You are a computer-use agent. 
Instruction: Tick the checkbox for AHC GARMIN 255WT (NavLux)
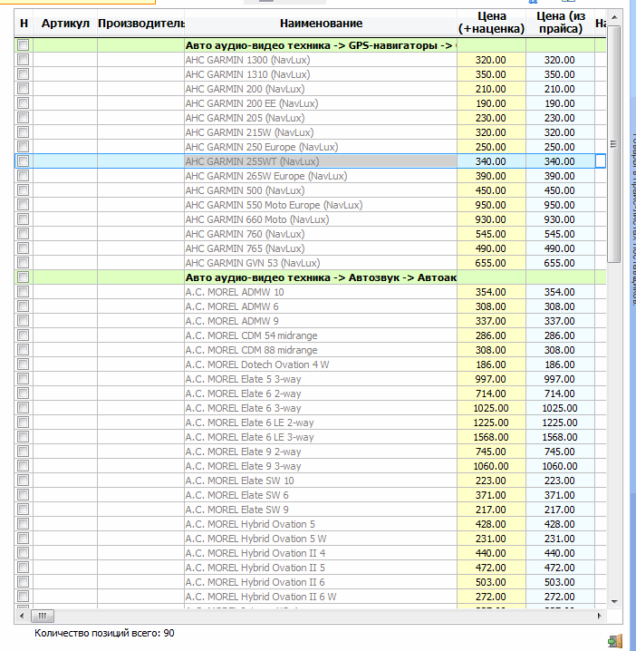point(24,161)
